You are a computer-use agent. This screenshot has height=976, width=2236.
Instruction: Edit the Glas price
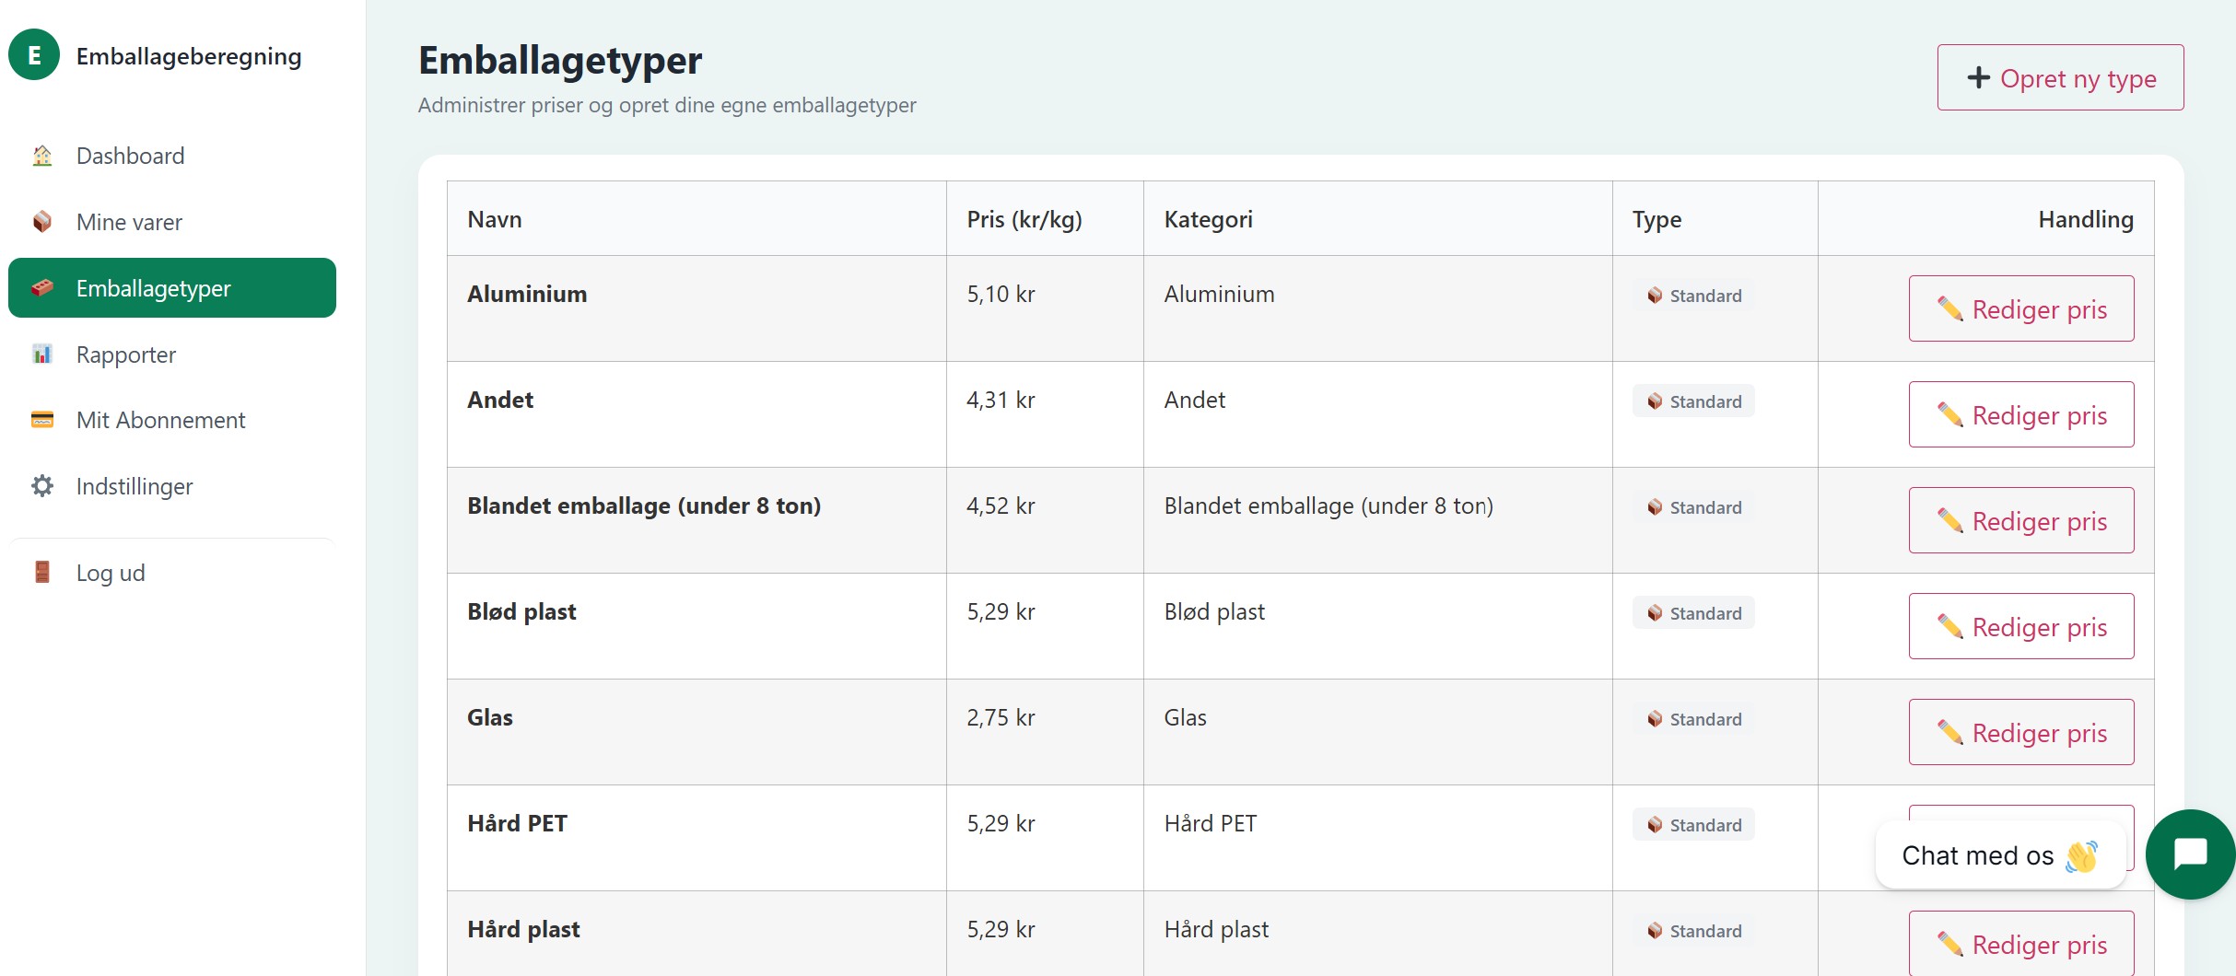click(x=2020, y=733)
